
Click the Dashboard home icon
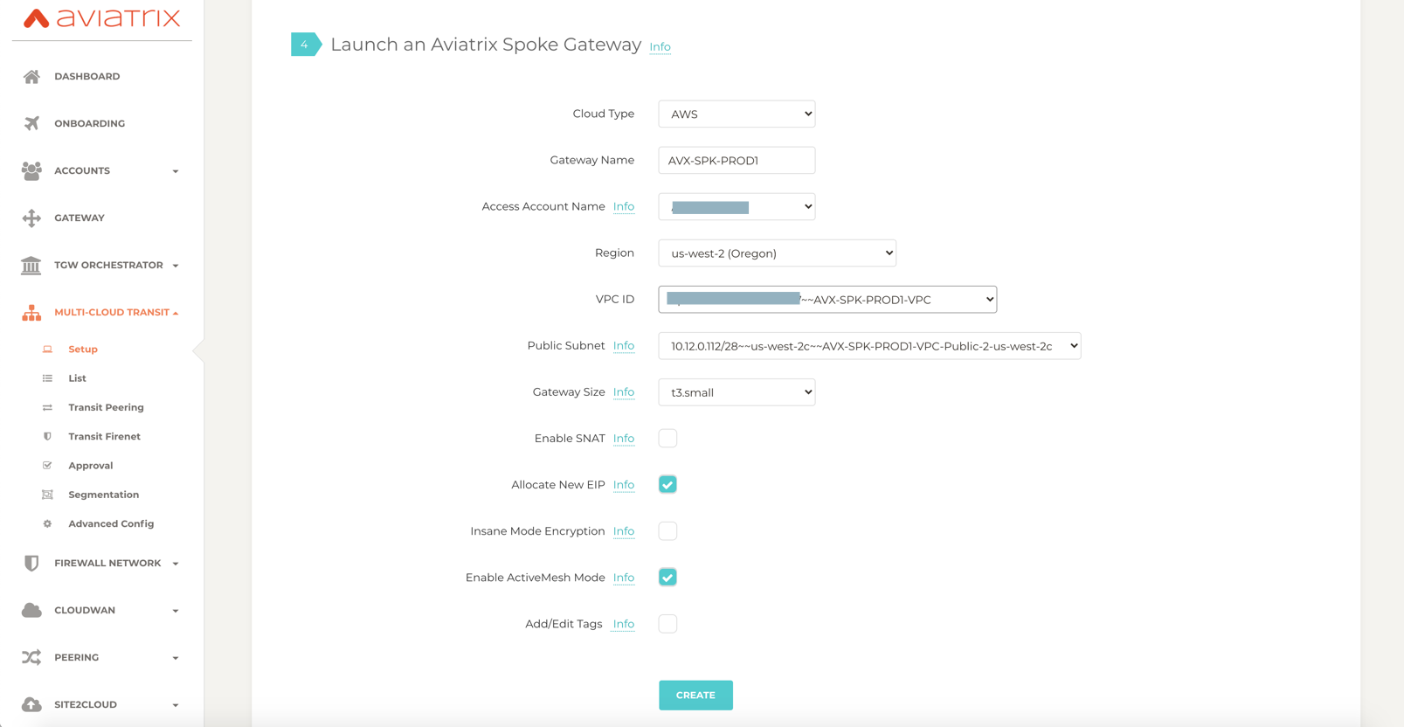(x=31, y=77)
